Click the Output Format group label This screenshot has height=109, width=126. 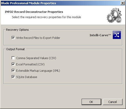15,49
